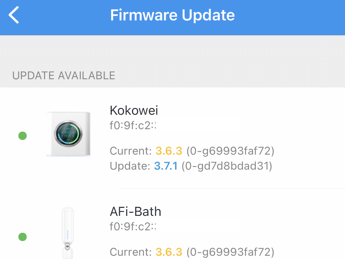345x259 pixels.
Task: Tap the Kokowei "Update:" label
Action: click(130, 166)
